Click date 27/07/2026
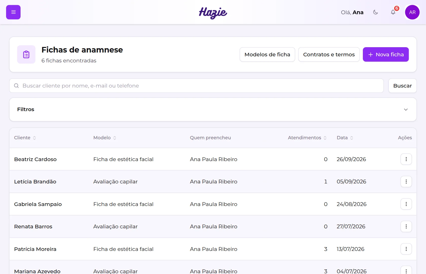This screenshot has height=274, width=426. tap(351, 227)
